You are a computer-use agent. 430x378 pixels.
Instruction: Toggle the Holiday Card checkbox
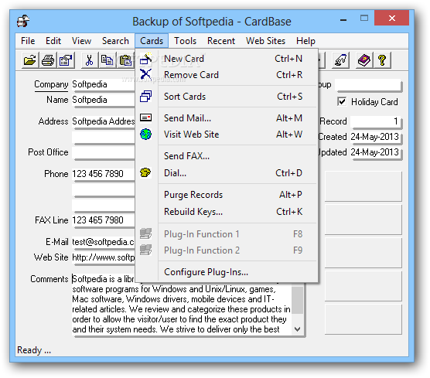(342, 102)
